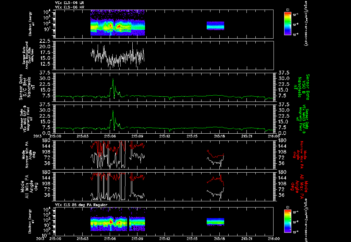Image resolution: width=351 pixels, height=242 pixels.
Task: Click the "12.5" tick on the count rate axis
Action: pos(46,64)
